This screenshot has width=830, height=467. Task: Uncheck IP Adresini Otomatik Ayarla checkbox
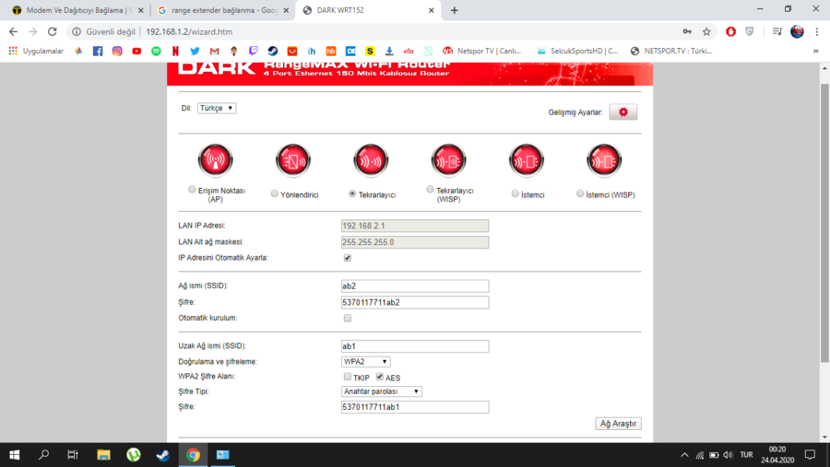348,258
